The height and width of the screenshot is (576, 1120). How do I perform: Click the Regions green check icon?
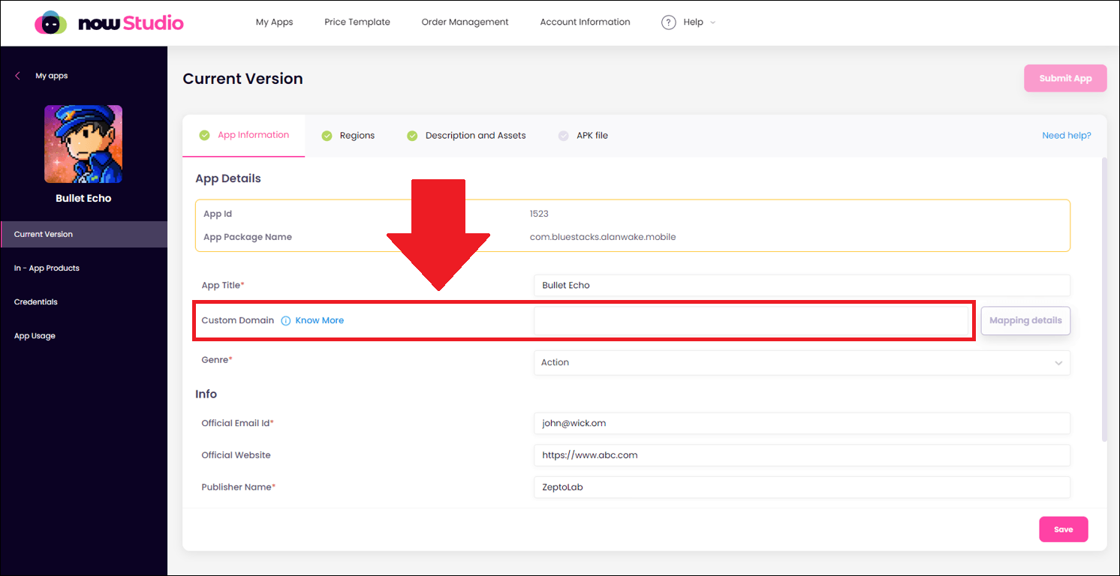coord(327,136)
